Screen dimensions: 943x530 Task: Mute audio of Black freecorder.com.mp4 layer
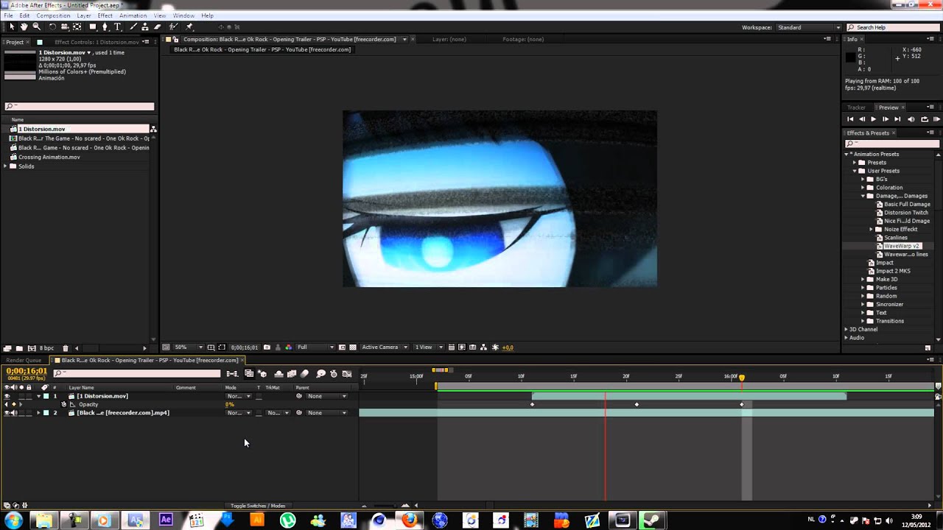(x=14, y=413)
